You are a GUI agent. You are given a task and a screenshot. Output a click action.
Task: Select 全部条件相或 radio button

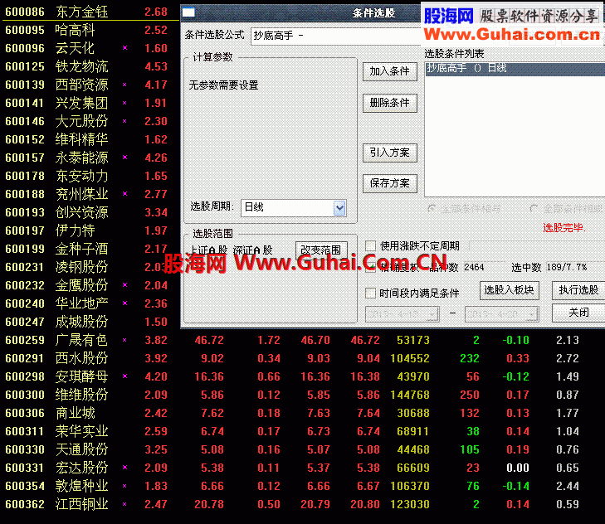[x=534, y=209]
